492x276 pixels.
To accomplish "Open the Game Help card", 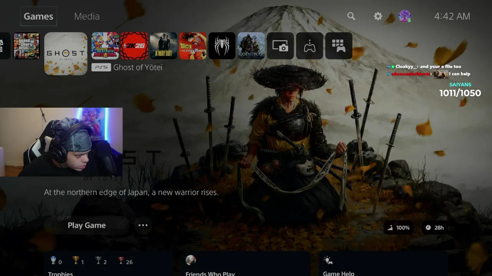I will click(x=383, y=264).
